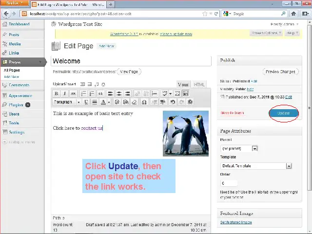Click Preview Changes button
This screenshot has width=312, height=234.
coord(280,72)
